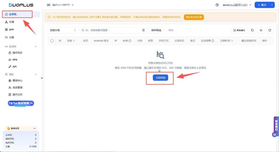
Task: Toggle 聚焦模式 focus mode
Action: coord(239,30)
